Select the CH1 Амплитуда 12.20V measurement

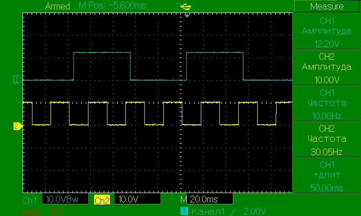[327, 31]
